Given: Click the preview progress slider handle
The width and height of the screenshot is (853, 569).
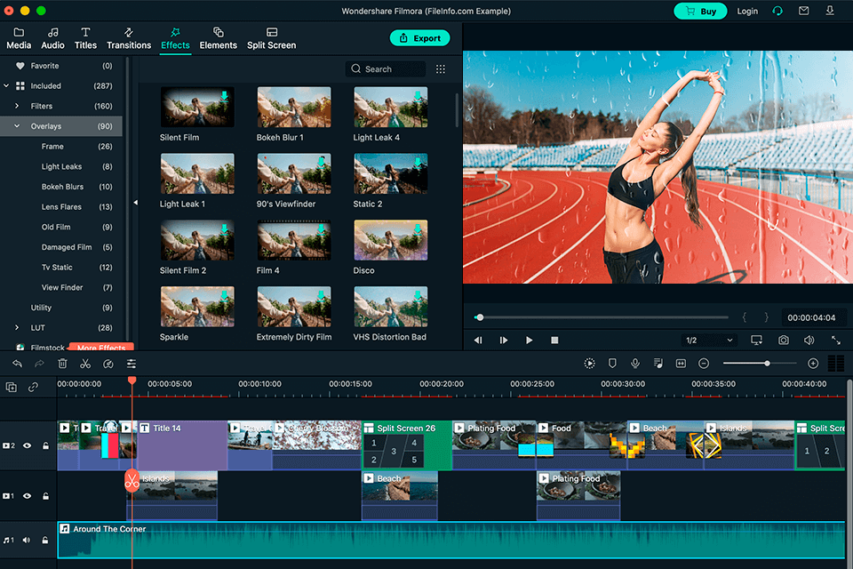Looking at the screenshot, I should point(479,317).
